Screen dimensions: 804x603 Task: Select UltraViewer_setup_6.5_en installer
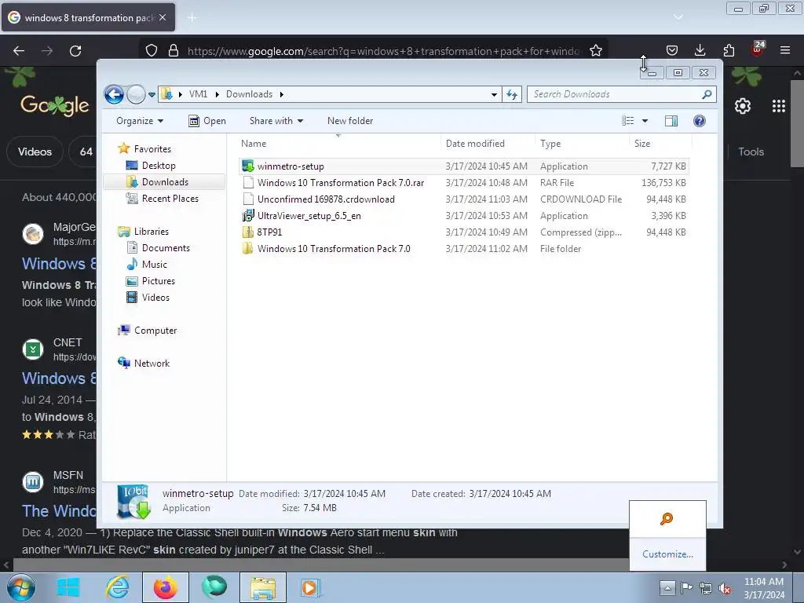click(464, 216)
